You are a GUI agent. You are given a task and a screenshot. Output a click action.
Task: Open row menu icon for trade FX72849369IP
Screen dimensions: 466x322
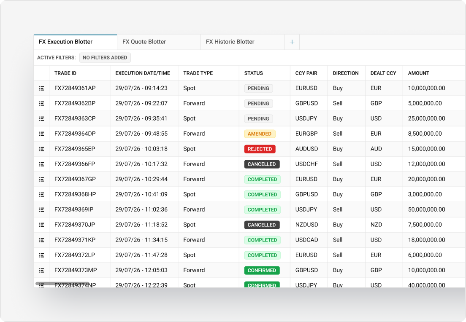[41, 209]
